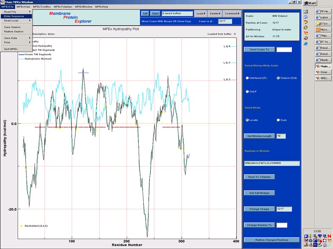333x249 pixels.
Task: Click the 13:50 system clock
Action: (317, 231)
